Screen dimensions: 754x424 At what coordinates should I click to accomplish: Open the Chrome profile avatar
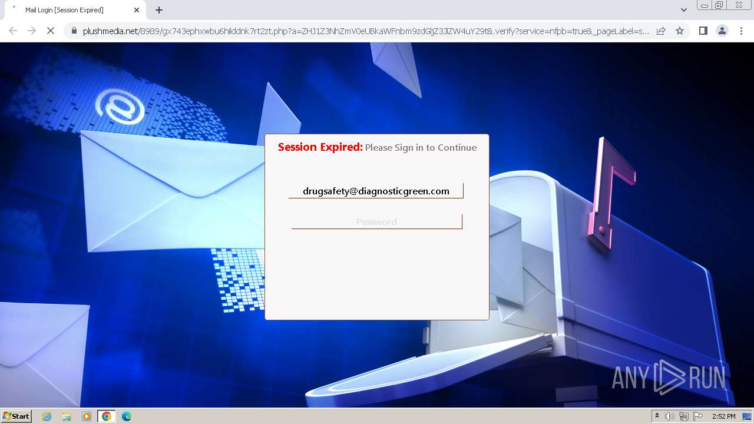(x=722, y=31)
